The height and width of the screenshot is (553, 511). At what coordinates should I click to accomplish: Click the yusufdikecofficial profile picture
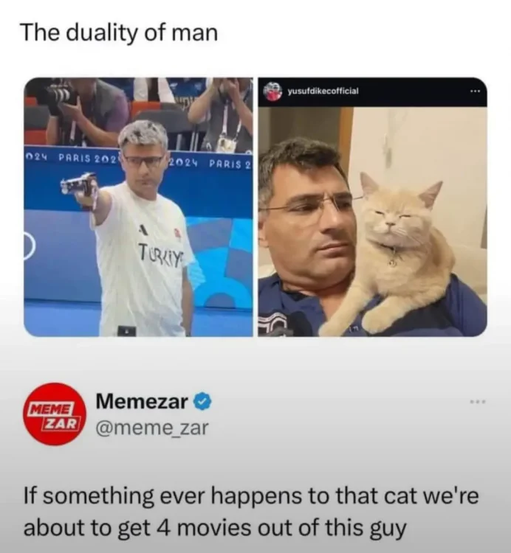(x=273, y=91)
